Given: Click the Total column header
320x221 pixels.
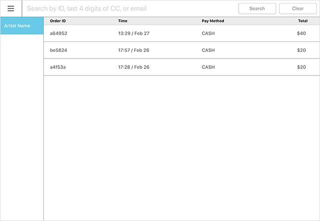Looking at the screenshot, I should pyautogui.click(x=302, y=21).
